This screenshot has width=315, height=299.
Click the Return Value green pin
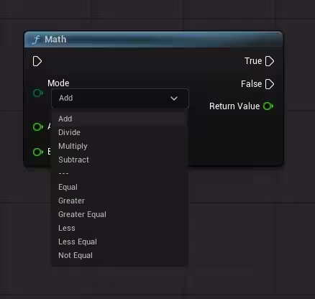268,106
